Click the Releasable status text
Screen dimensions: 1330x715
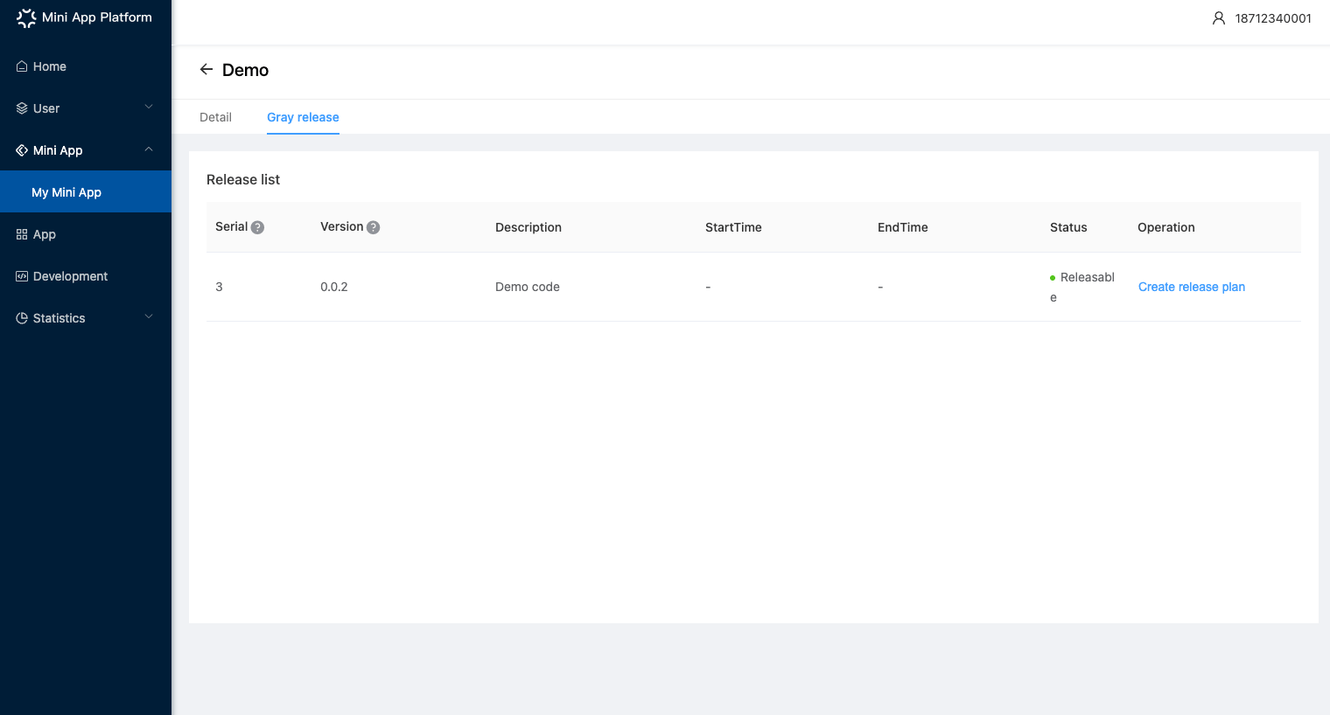1082,287
